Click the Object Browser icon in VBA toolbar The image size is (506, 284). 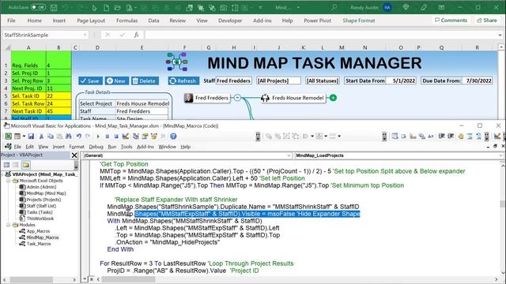click(153, 136)
